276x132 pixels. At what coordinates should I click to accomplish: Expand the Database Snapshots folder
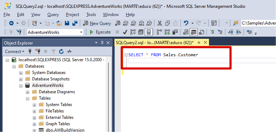click(x=21, y=79)
